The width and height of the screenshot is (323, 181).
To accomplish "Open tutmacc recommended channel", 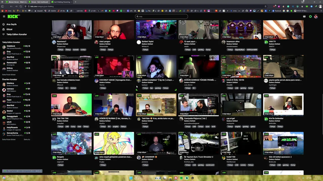I will [16, 90].
